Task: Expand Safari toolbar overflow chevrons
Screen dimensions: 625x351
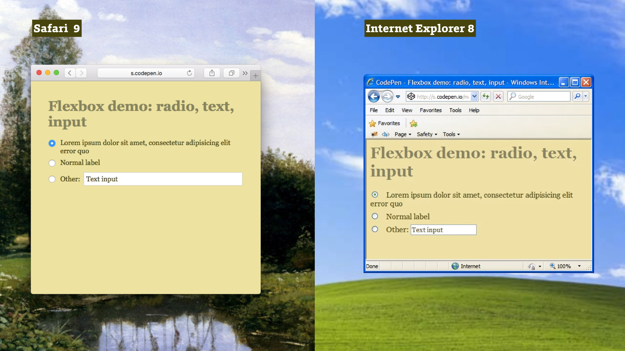Action: pyautogui.click(x=245, y=73)
